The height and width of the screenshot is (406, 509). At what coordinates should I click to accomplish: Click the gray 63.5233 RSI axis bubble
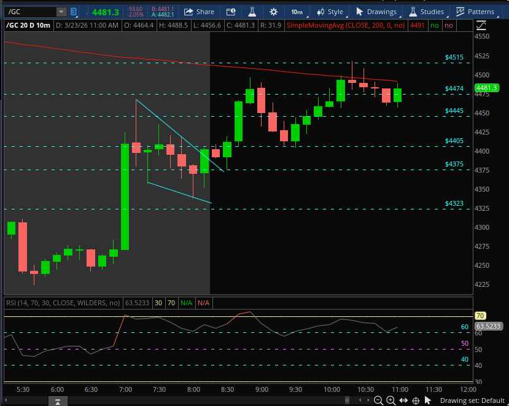pos(489,326)
